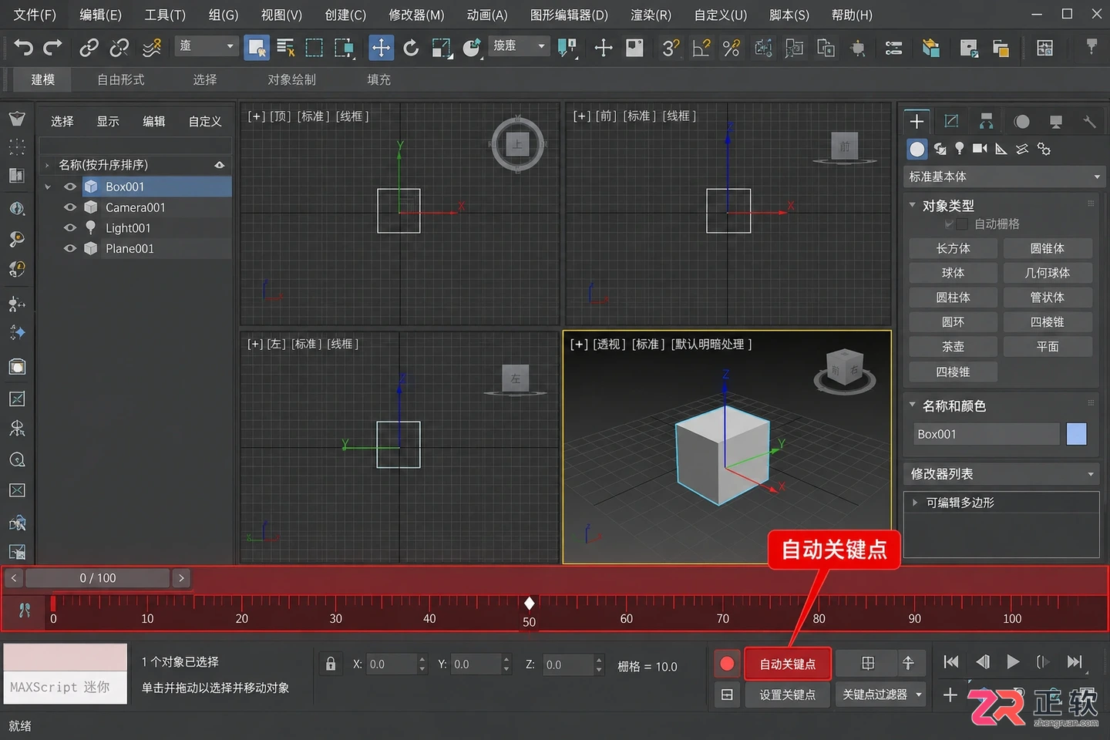The width and height of the screenshot is (1110, 740).
Task: Switch to the 对象绘制 ribbon tab
Action: point(291,79)
